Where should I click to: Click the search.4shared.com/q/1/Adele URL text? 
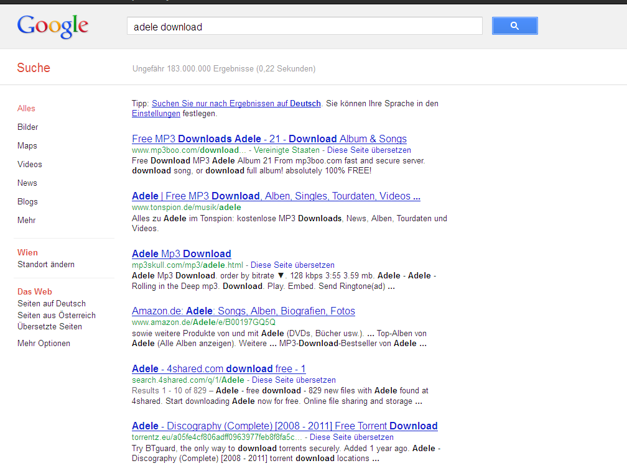pyautogui.click(x=188, y=380)
